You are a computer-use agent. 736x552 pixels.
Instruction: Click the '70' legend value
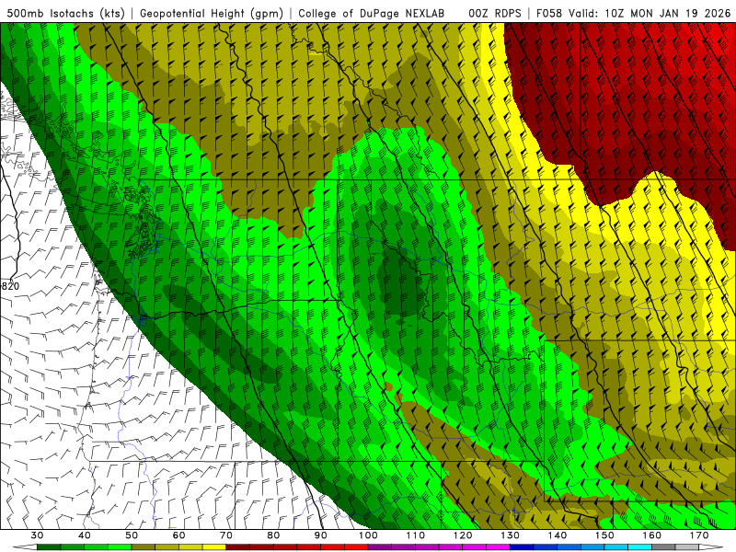click(x=226, y=535)
